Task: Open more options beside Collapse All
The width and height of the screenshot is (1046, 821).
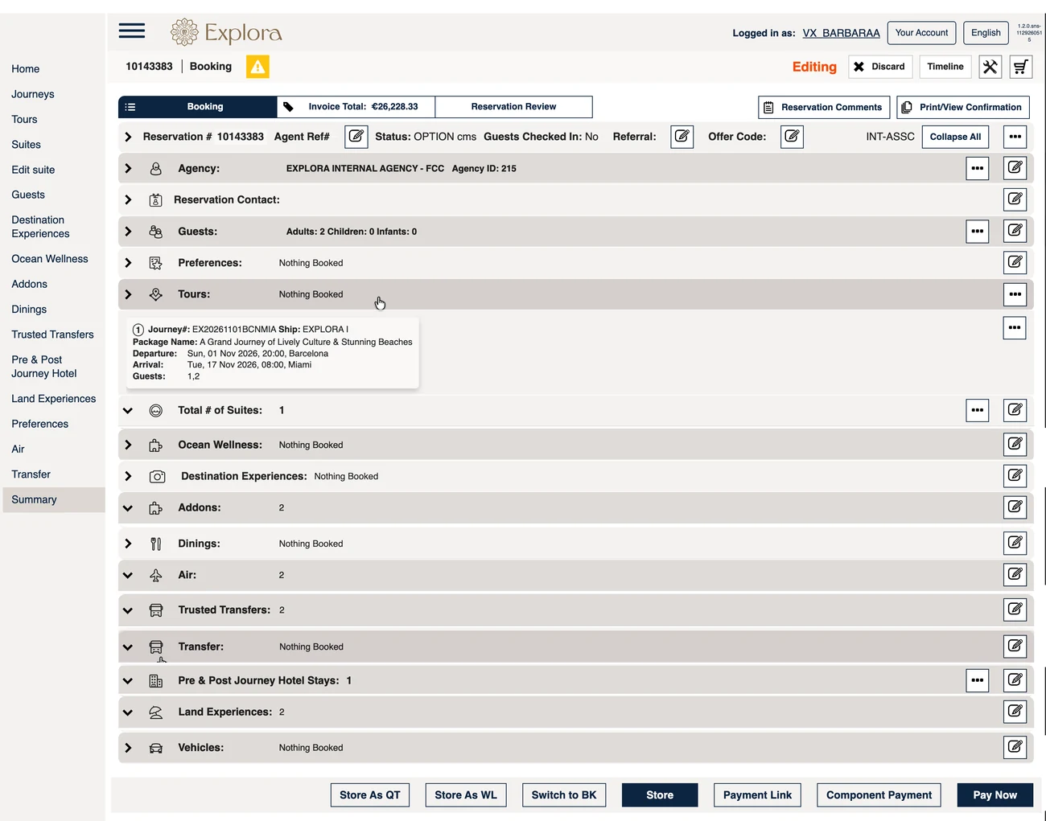Action: pos(1015,137)
